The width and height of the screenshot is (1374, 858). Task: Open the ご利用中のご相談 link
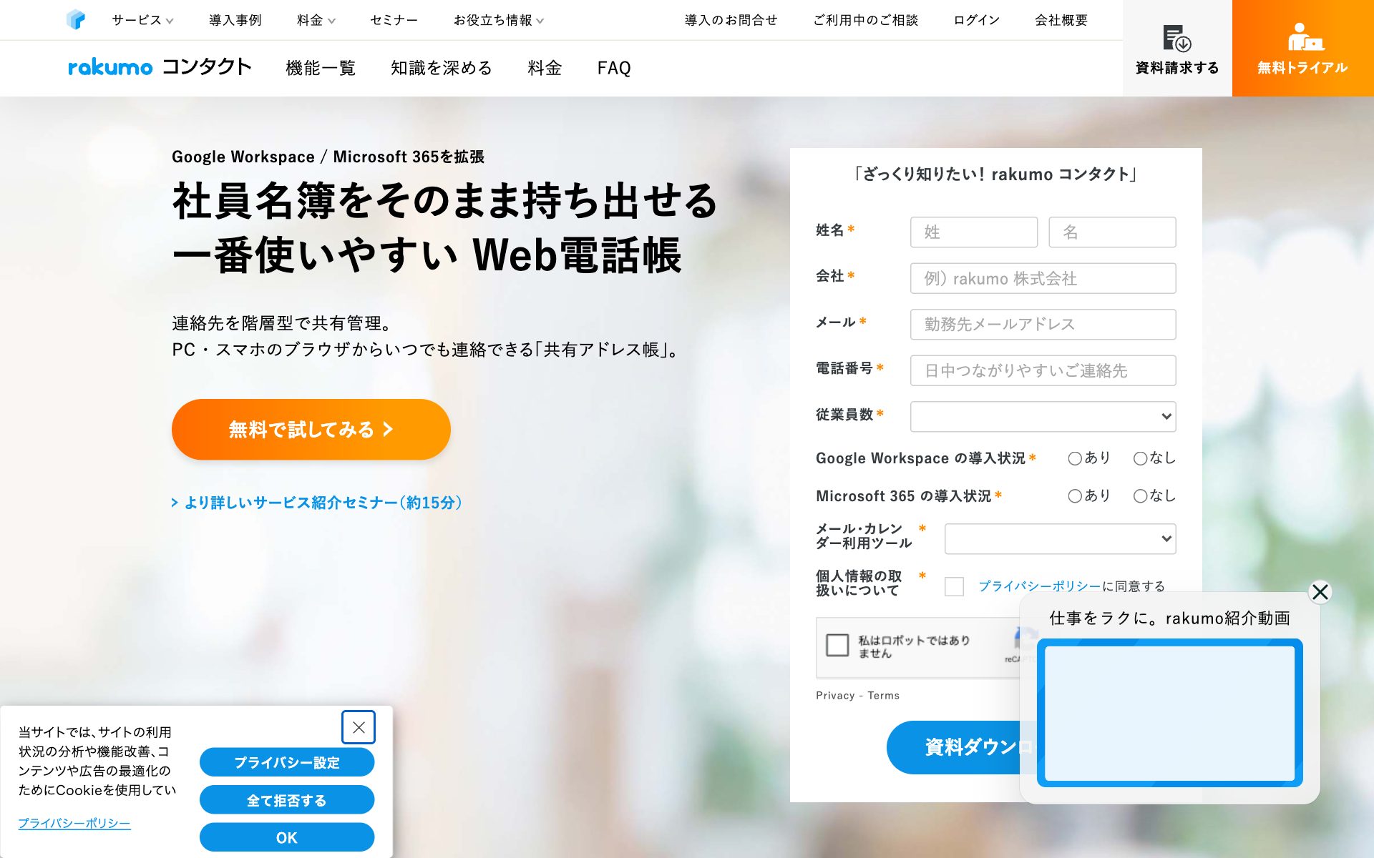tap(865, 20)
